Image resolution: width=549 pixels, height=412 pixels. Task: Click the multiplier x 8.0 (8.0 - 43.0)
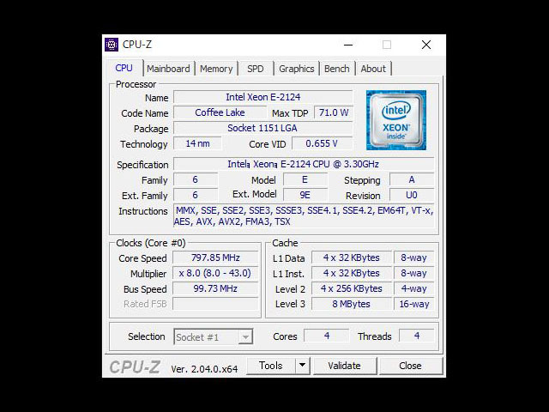215,273
